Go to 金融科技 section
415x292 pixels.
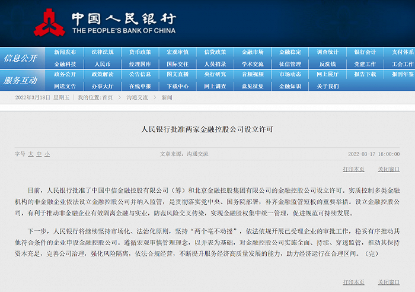click(65, 64)
